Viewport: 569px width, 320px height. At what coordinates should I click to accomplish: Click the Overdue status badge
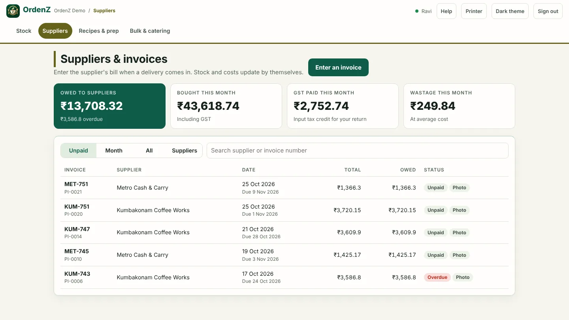click(437, 277)
